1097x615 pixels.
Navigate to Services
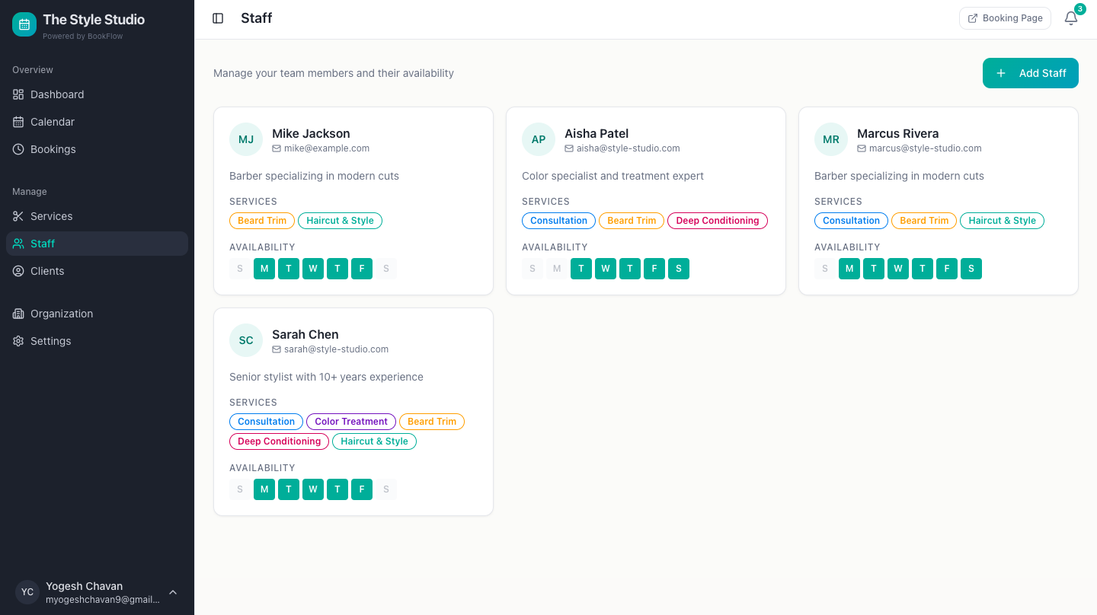coord(97,216)
